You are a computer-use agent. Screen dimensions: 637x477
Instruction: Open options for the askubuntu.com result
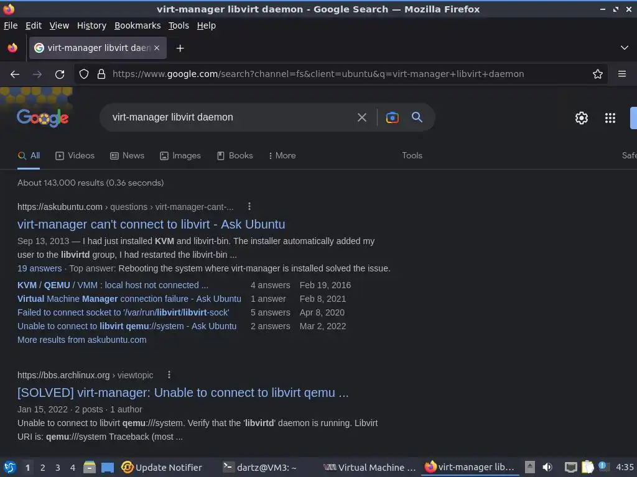click(x=249, y=206)
